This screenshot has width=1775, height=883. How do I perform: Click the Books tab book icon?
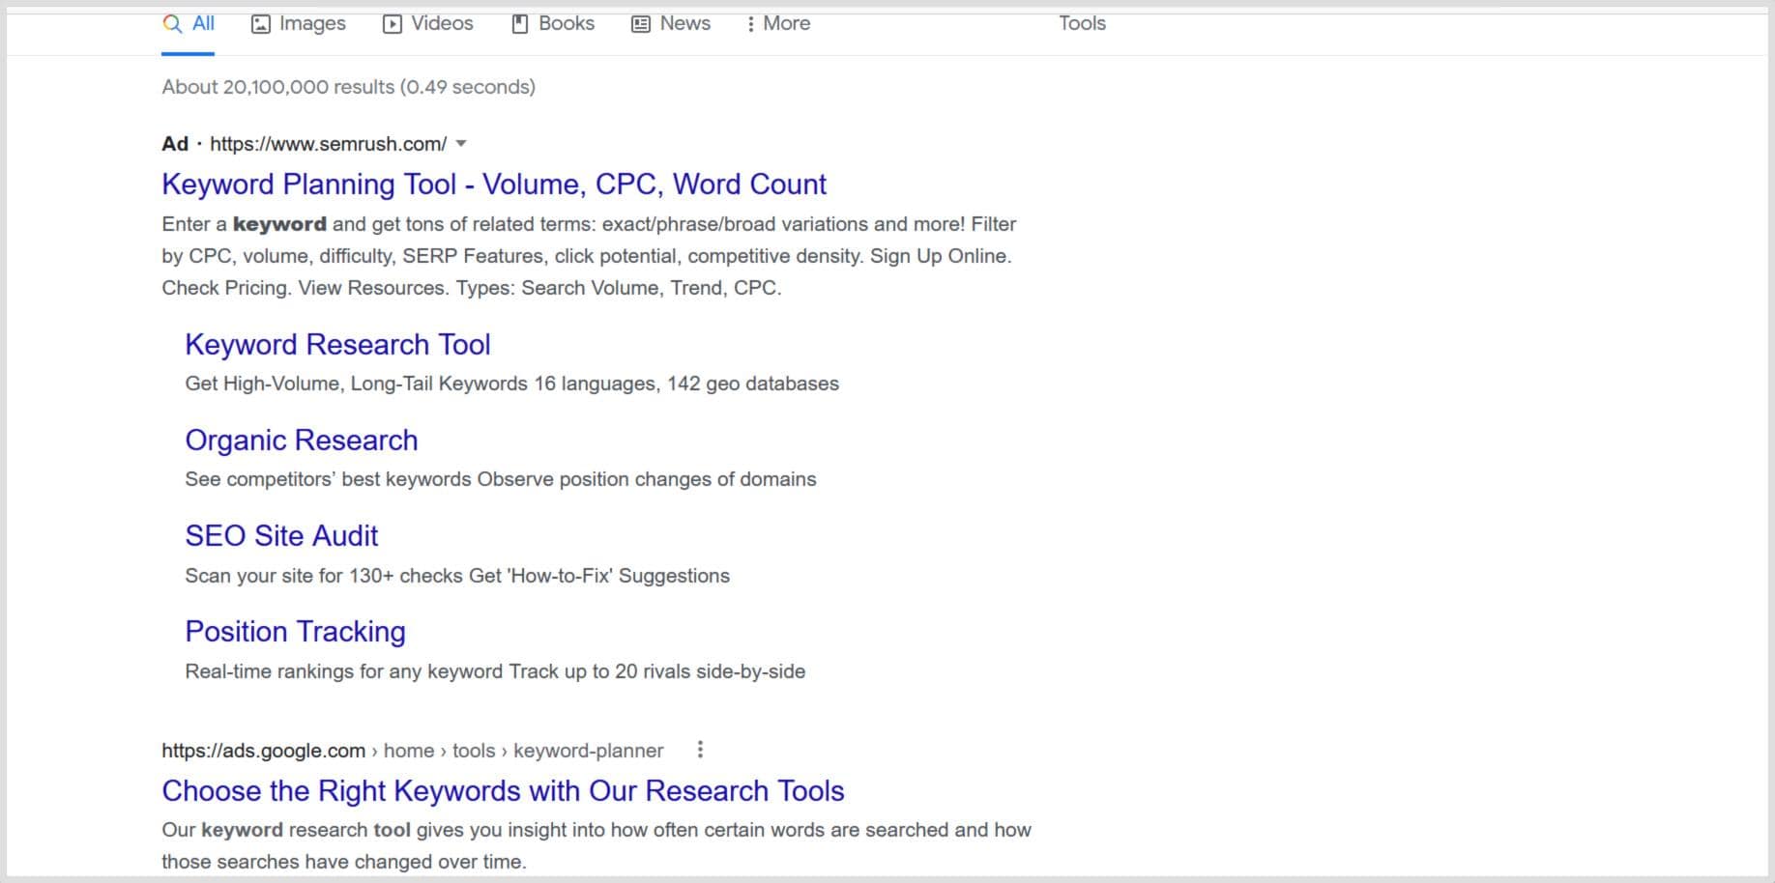coord(520,24)
